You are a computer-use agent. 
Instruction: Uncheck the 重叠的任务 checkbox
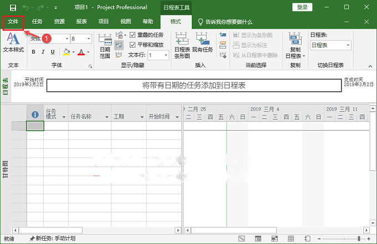click(x=133, y=35)
